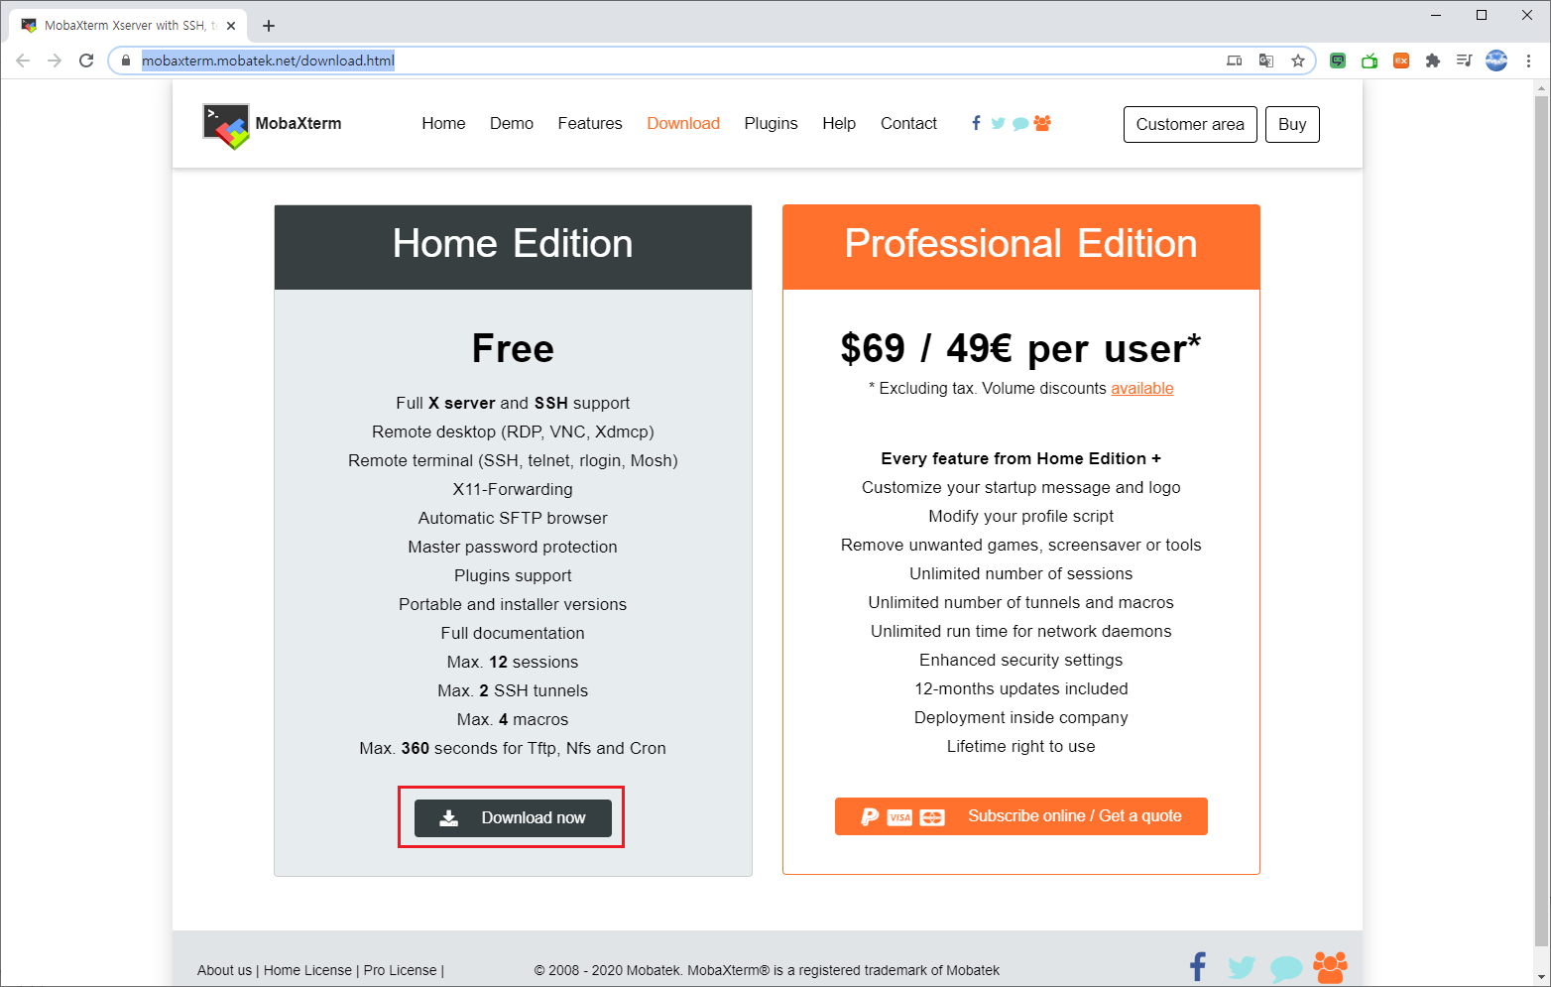The height and width of the screenshot is (987, 1551).
Task: Click the Home Edition heading
Action: point(513,244)
